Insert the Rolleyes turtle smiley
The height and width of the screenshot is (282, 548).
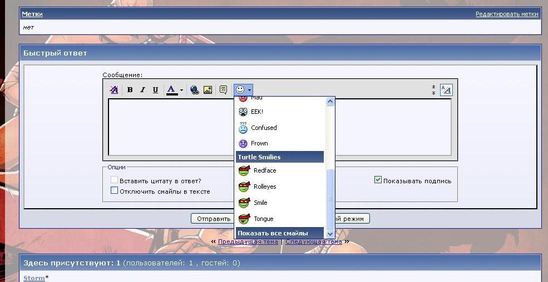[280, 187]
